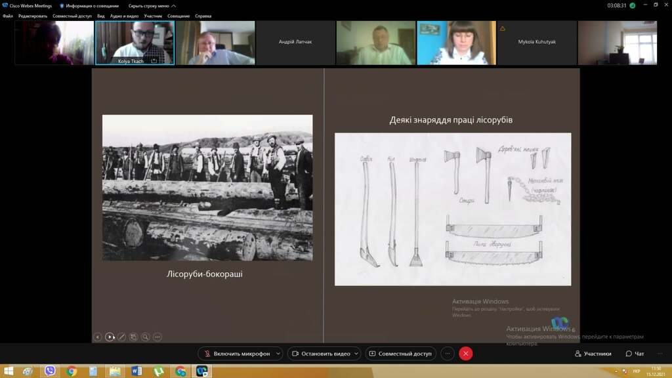Select Kolya Tkach video thumbnail
Viewport: 672px width, 378px height.
[135, 43]
